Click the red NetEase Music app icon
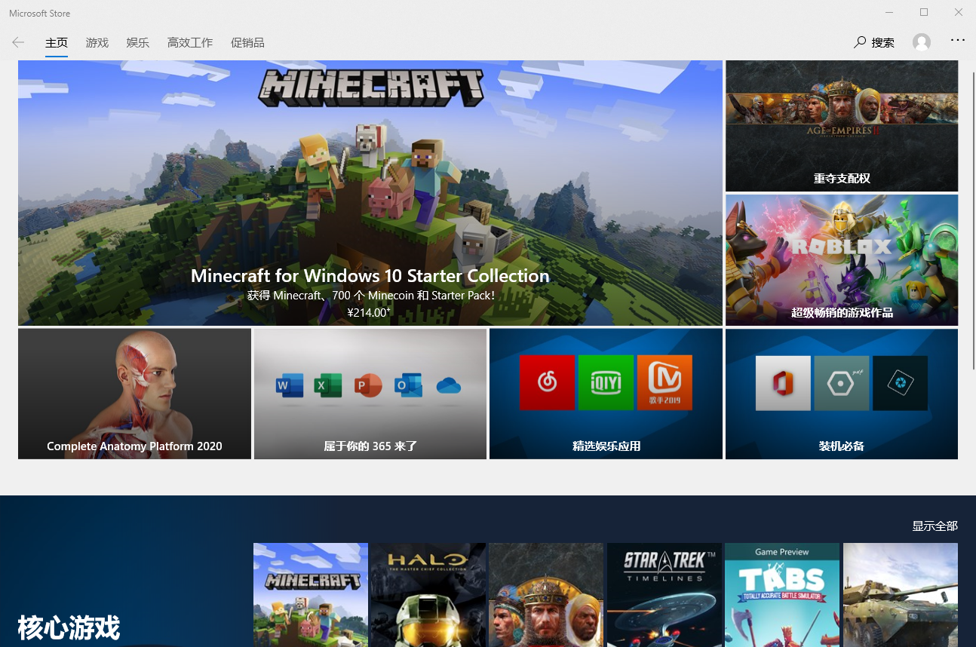This screenshot has height=647, width=976. point(547,382)
